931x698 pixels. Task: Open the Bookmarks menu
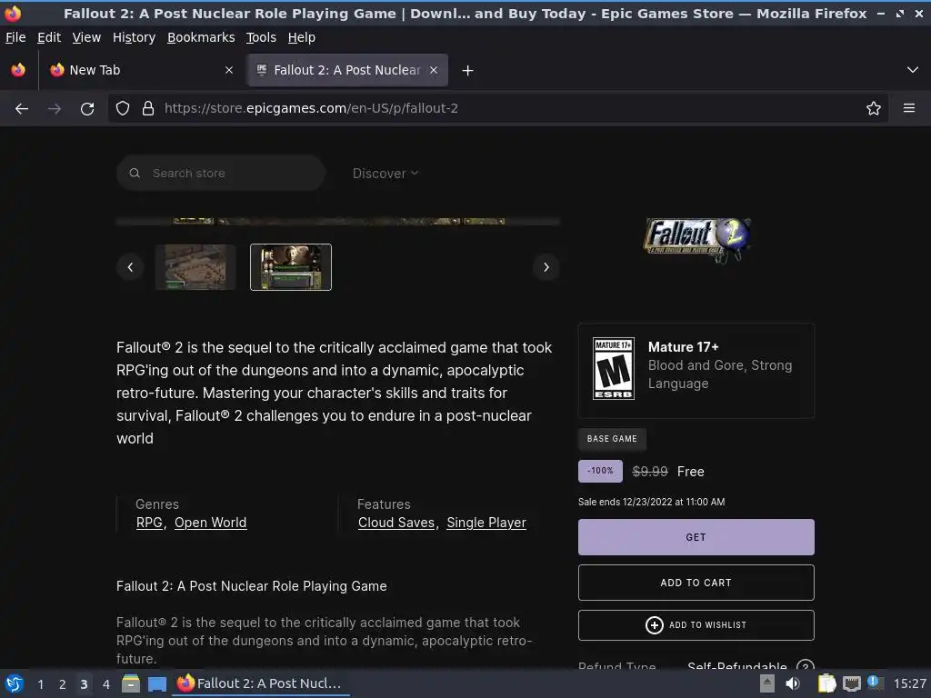(x=201, y=37)
